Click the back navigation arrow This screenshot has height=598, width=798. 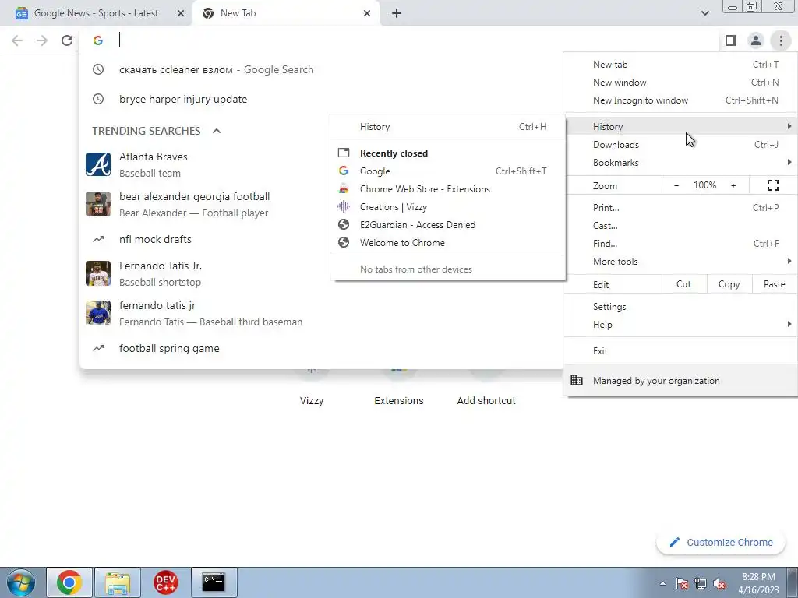click(x=17, y=40)
